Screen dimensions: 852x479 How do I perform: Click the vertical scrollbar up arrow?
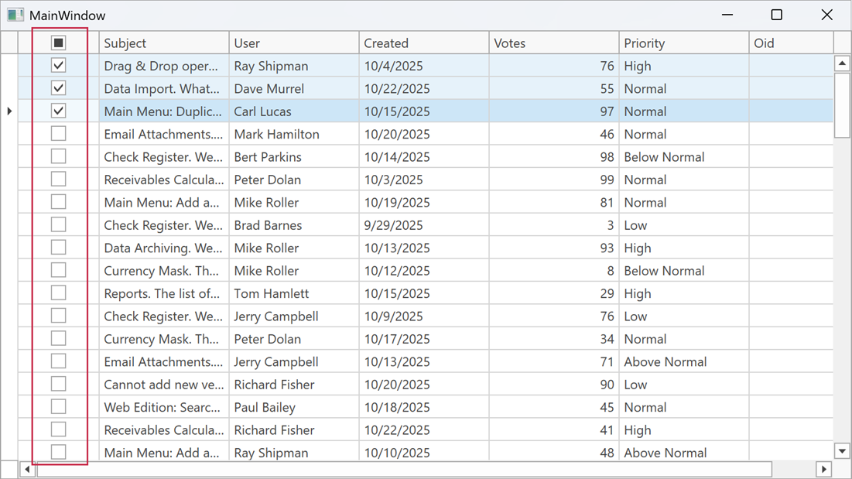tap(841, 63)
